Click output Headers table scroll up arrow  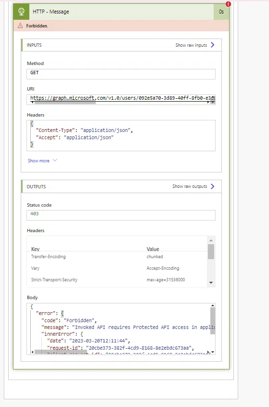click(x=211, y=240)
